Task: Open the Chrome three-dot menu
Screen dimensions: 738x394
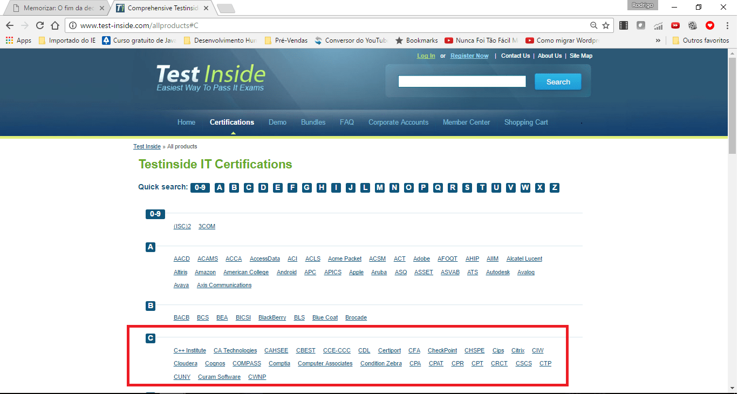Action: [x=727, y=25]
